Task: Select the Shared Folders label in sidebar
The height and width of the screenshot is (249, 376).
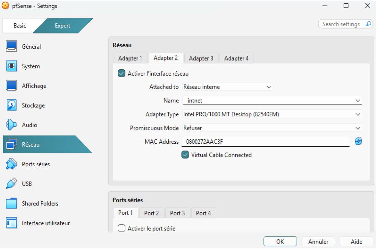Action: pyautogui.click(x=40, y=203)
